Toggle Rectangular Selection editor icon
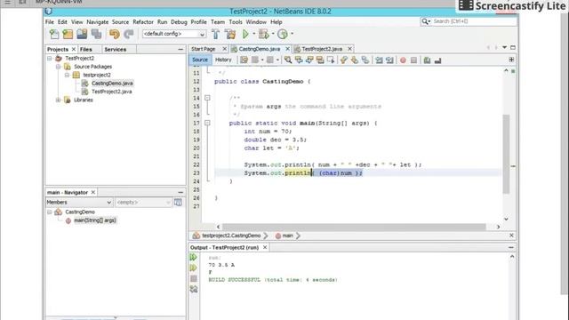Image resolution: width=569 pixels, height=320 pixels. [331, 60]
